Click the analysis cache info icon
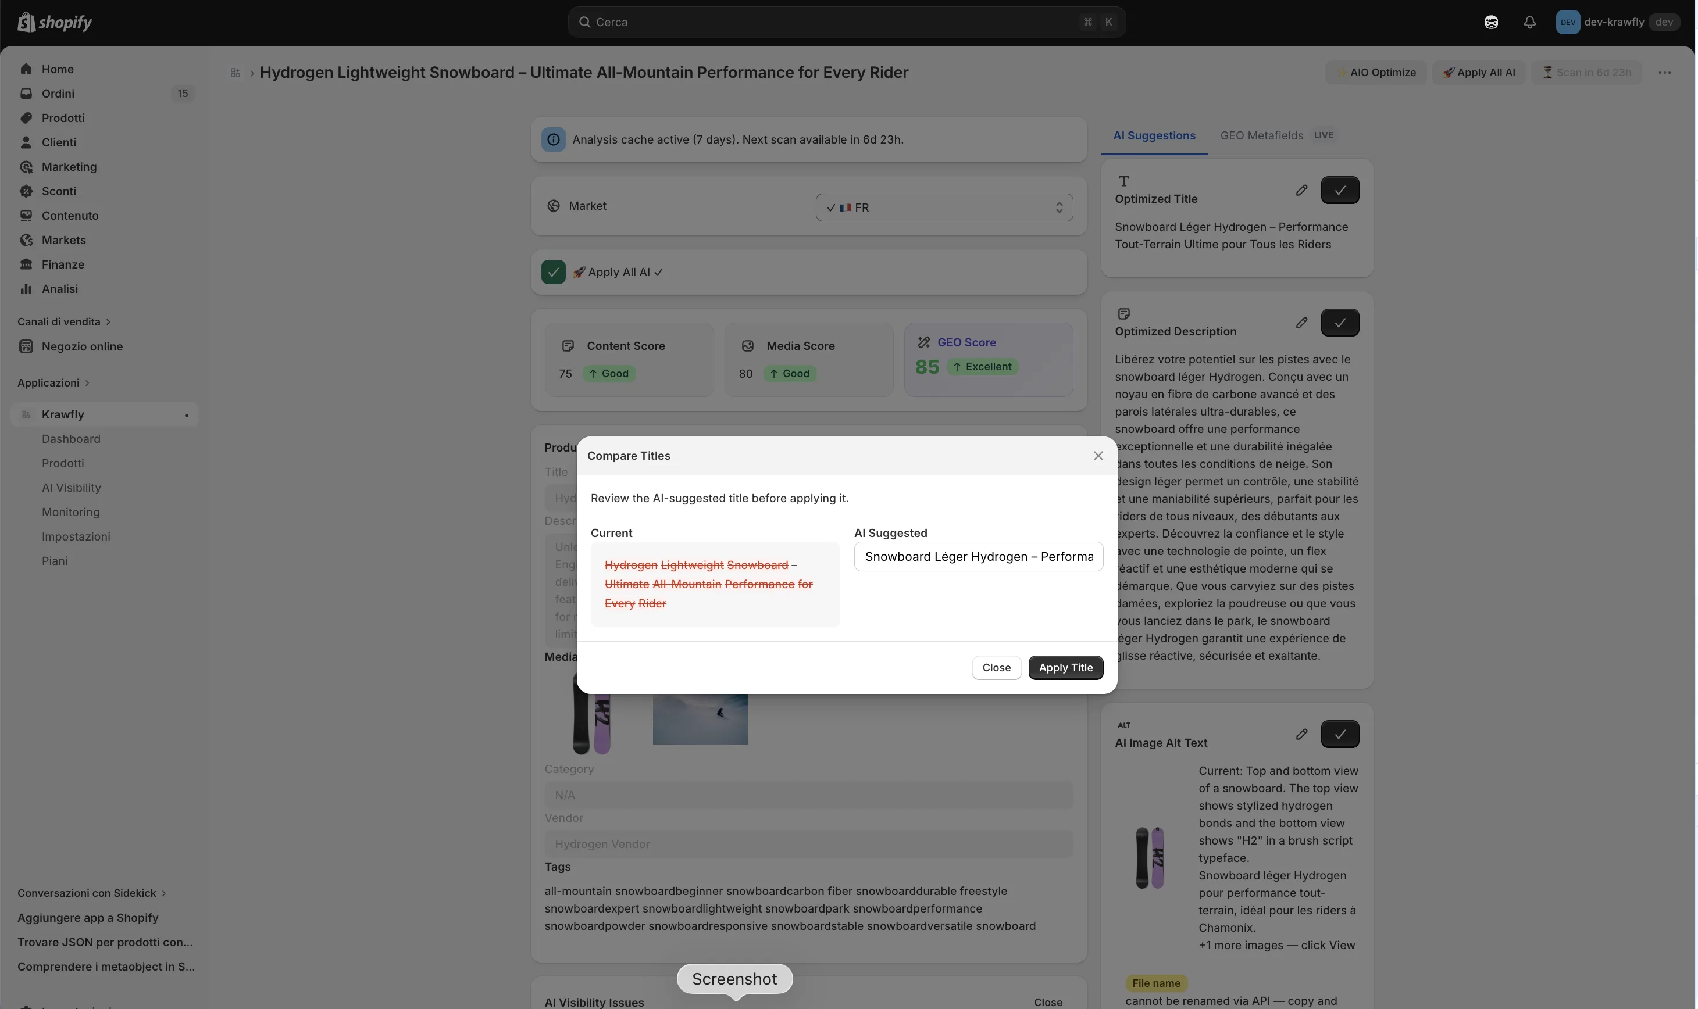The height and width of the screenshot is (1009, 1698). tap(553, 139)
